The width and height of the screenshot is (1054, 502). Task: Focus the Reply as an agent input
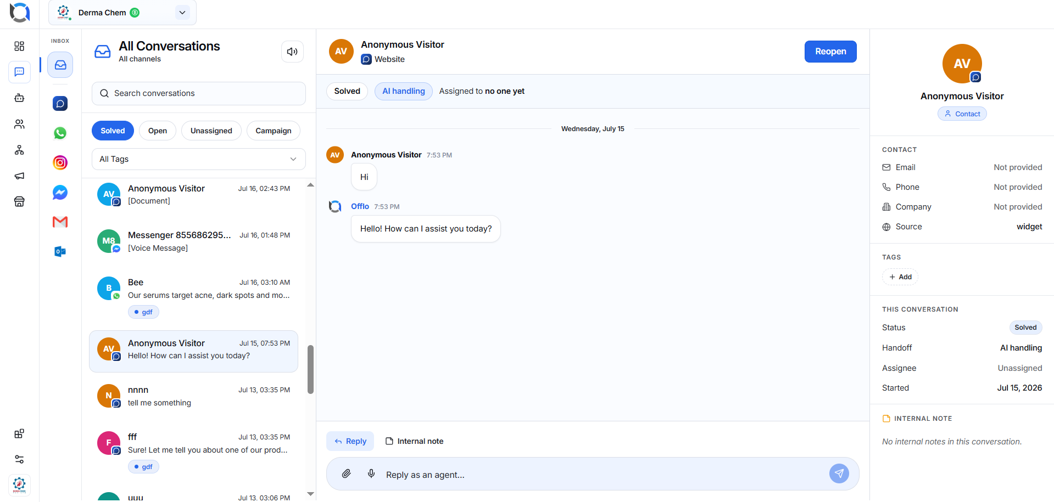click(593, 474)
